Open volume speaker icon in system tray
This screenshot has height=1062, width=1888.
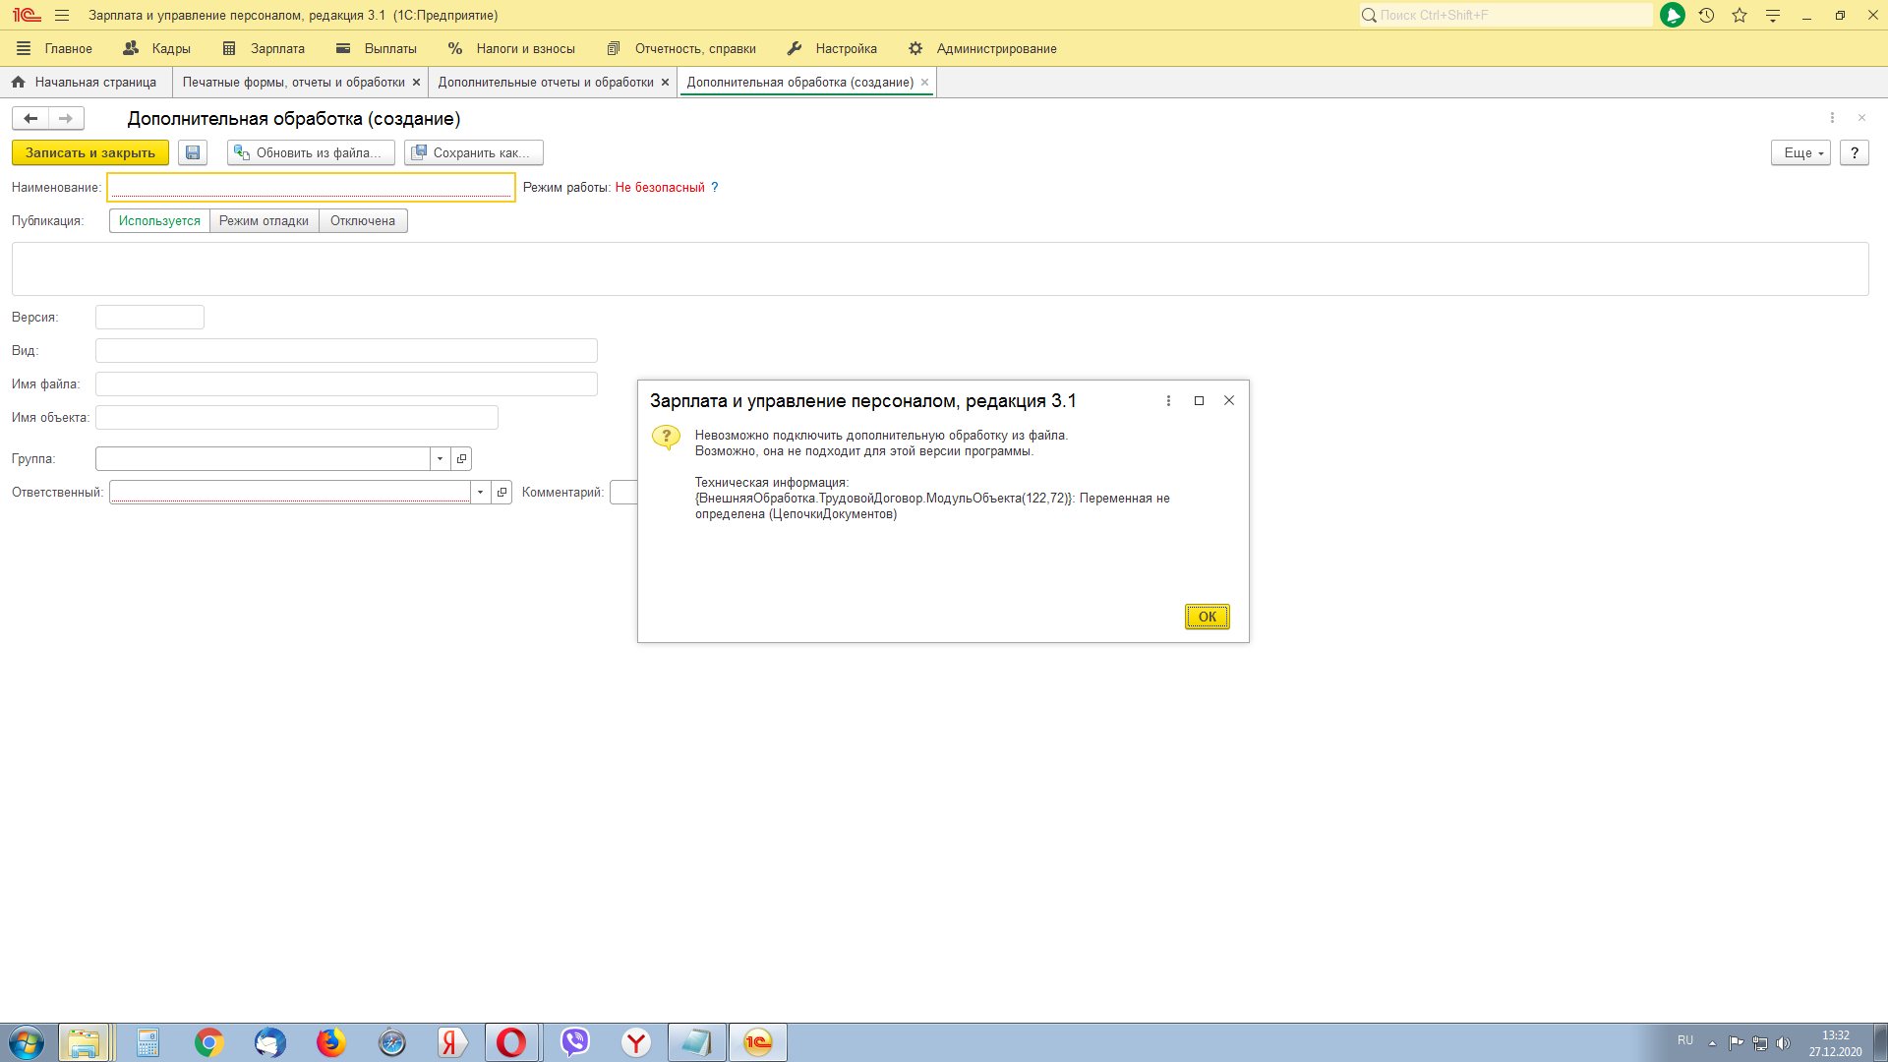1784,1043
